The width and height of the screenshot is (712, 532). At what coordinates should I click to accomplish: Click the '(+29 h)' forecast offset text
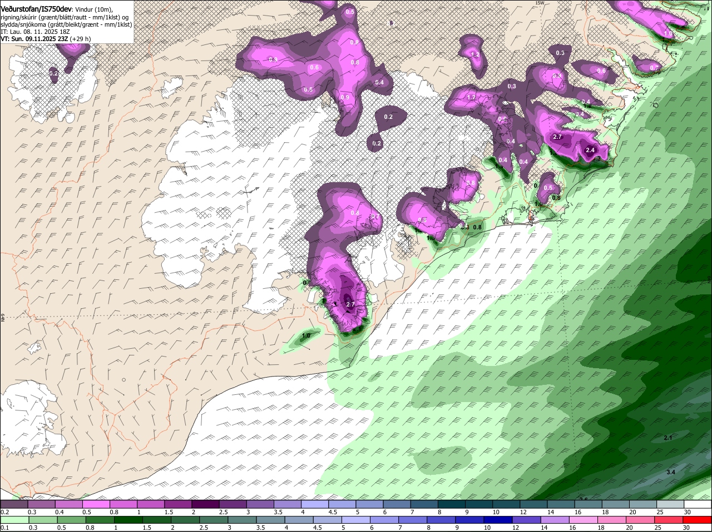(x=81, y=39)
